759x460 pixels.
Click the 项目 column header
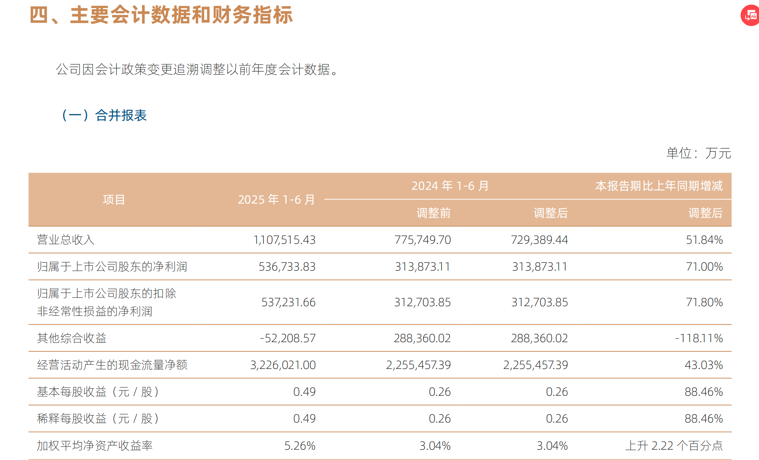coord(114,200)
